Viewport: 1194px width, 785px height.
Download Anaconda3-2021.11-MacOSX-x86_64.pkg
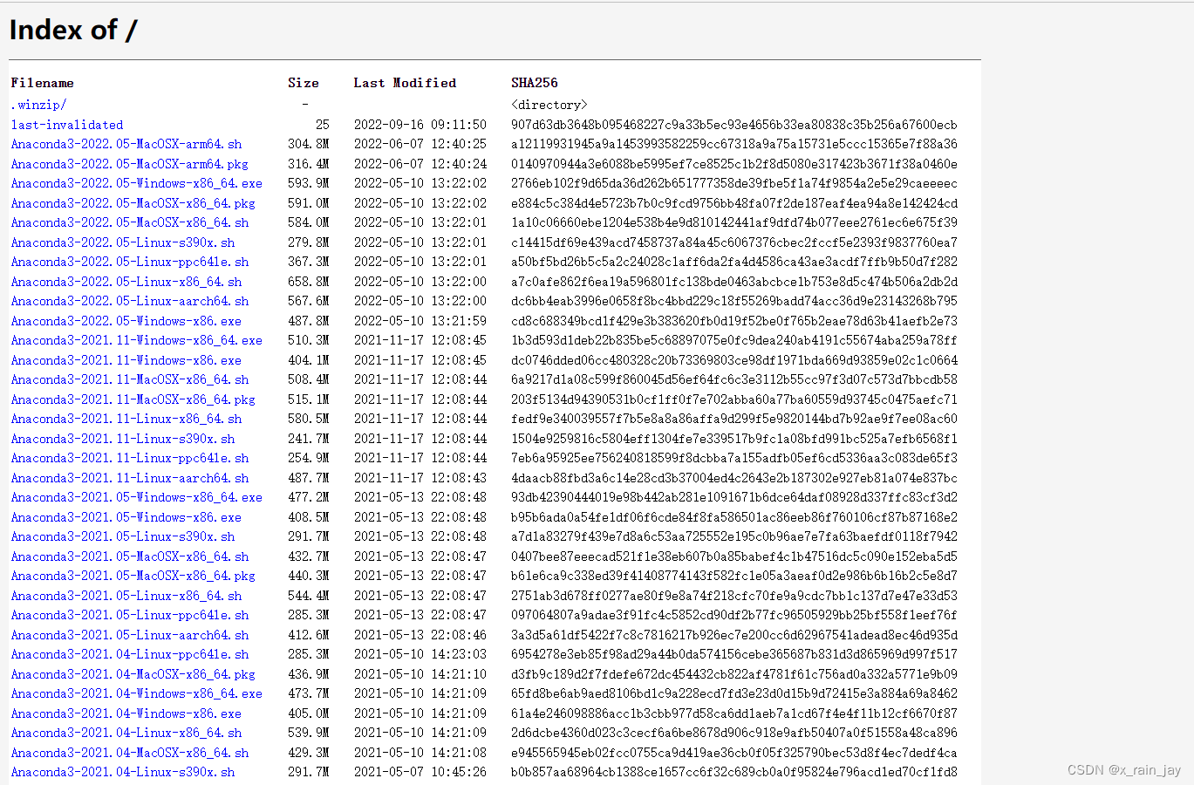[x=133, y=399]
